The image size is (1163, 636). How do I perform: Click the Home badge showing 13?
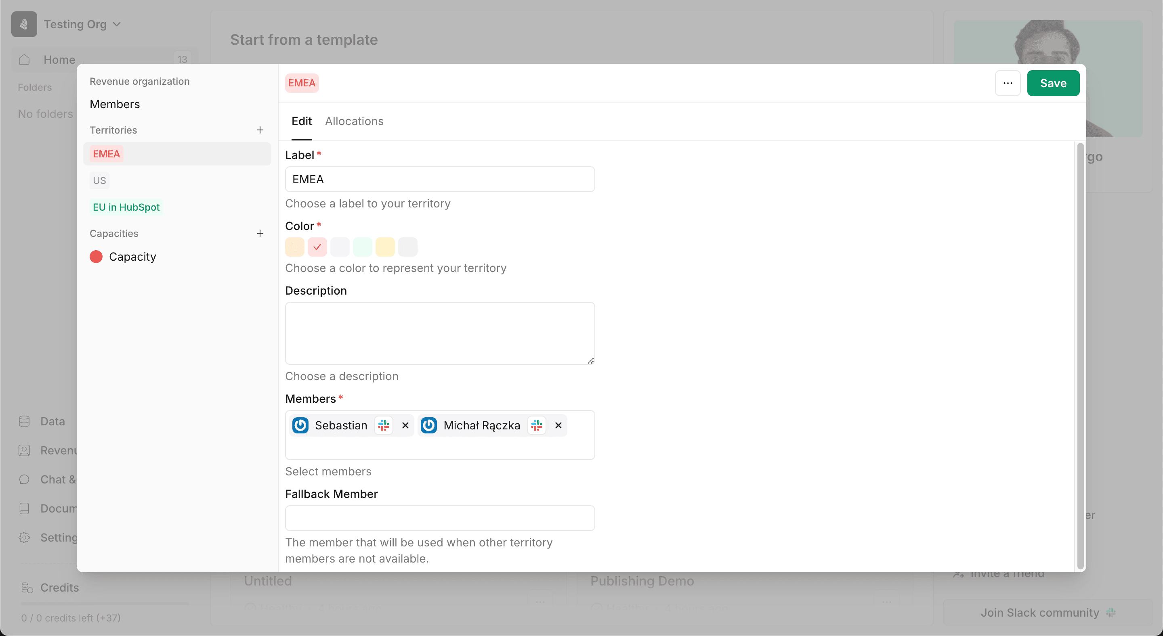point(182,60)
